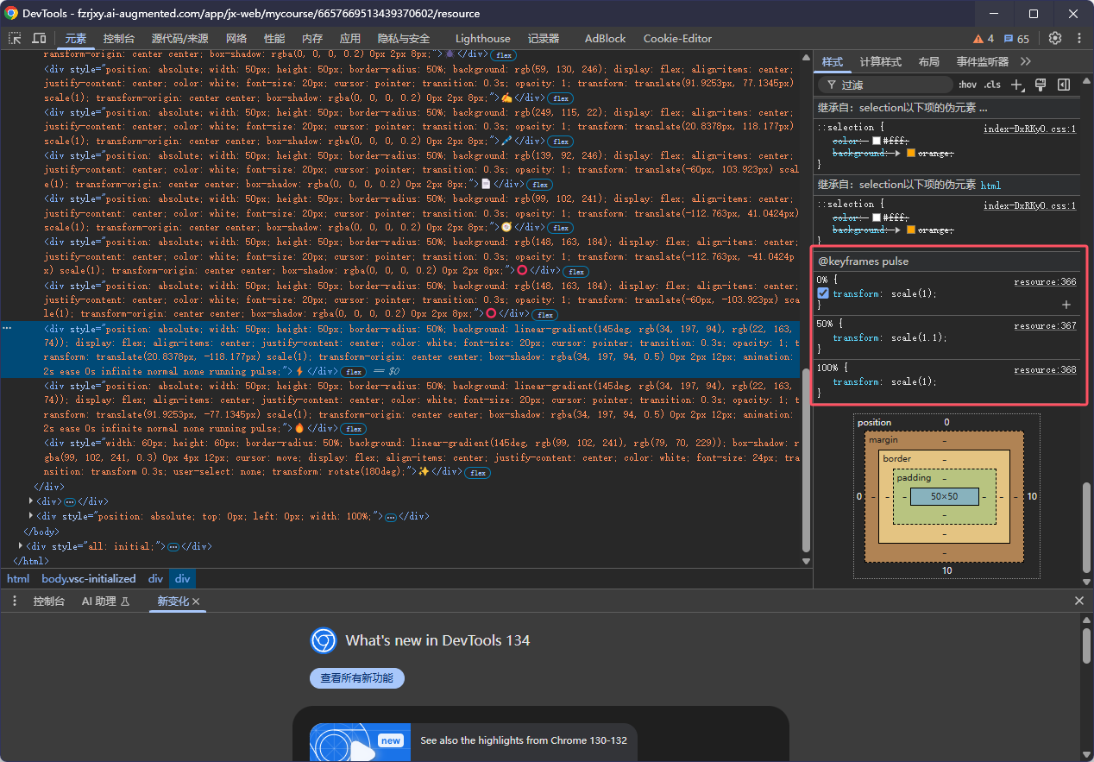Expand more Styles pane tabs chevron
Viewport: 1094px width, 762px height.
[1026, 62]
